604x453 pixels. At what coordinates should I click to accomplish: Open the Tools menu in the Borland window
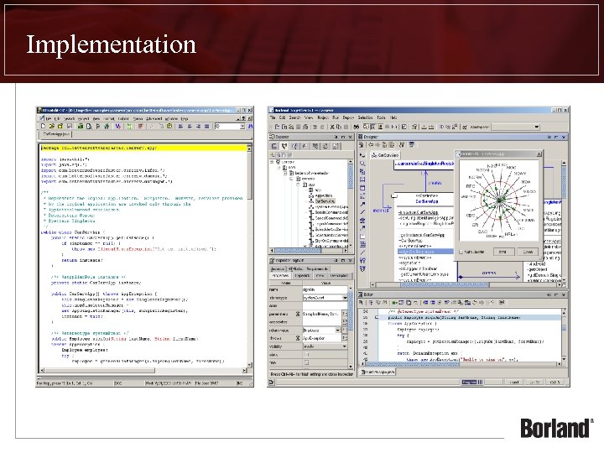tap(381, 117)
